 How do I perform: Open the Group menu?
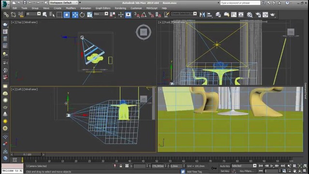[35, 8]
